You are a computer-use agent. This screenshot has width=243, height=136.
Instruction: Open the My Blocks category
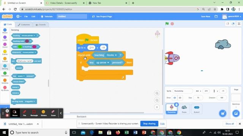click(x=5, y=88)
